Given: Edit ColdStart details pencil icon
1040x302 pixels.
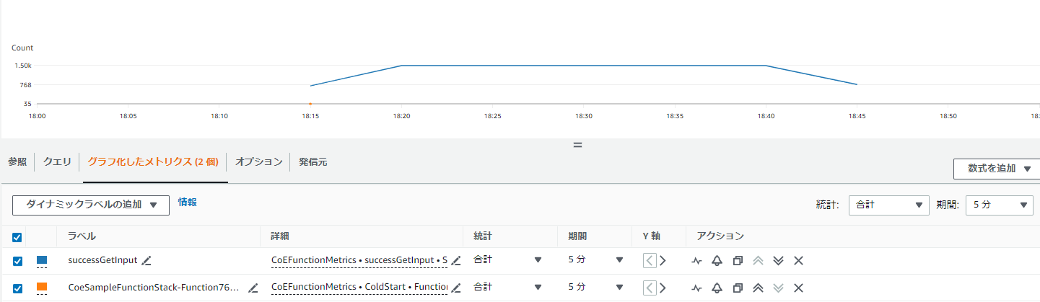Looking at the screenshot, I should [x=455, y=288].
